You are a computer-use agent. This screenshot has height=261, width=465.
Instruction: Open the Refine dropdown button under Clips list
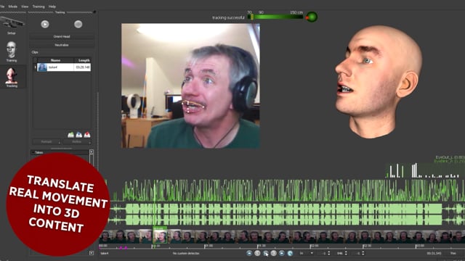pyautogui.click(x=77, y=142)
